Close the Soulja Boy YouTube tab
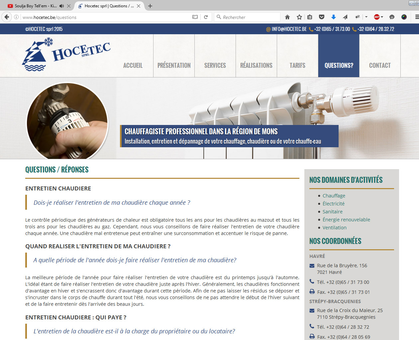Viewport: 419px width, 340px height. click(x=69, y=6)
